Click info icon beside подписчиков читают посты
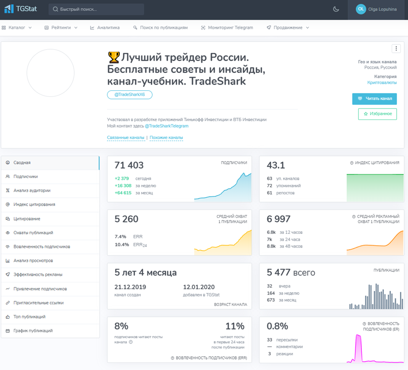Viewport: 408px width, 370px height. coord(131,342)
